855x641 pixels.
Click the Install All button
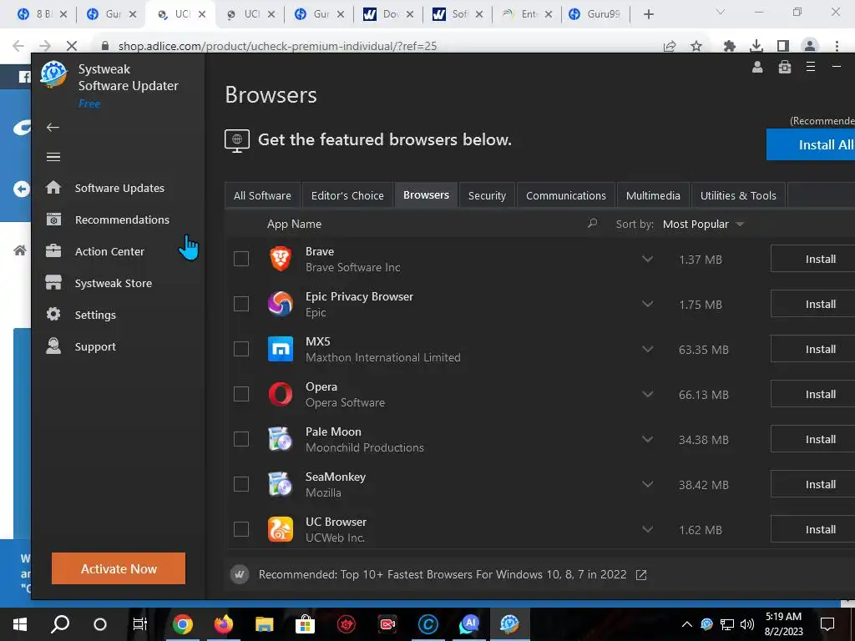[x=811, y=144]
